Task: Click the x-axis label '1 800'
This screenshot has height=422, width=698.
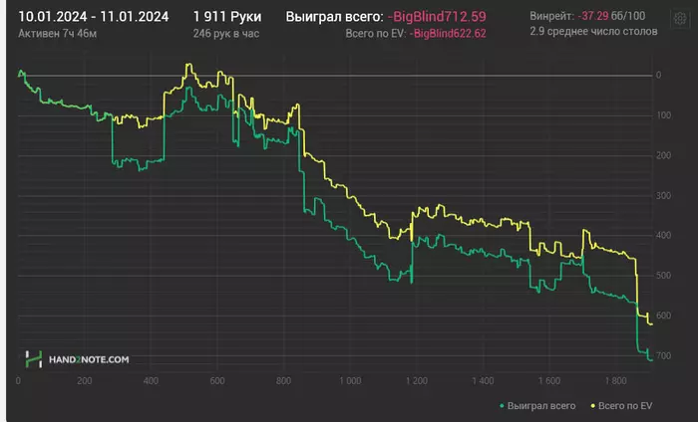Action: click(x=615, y=380)
